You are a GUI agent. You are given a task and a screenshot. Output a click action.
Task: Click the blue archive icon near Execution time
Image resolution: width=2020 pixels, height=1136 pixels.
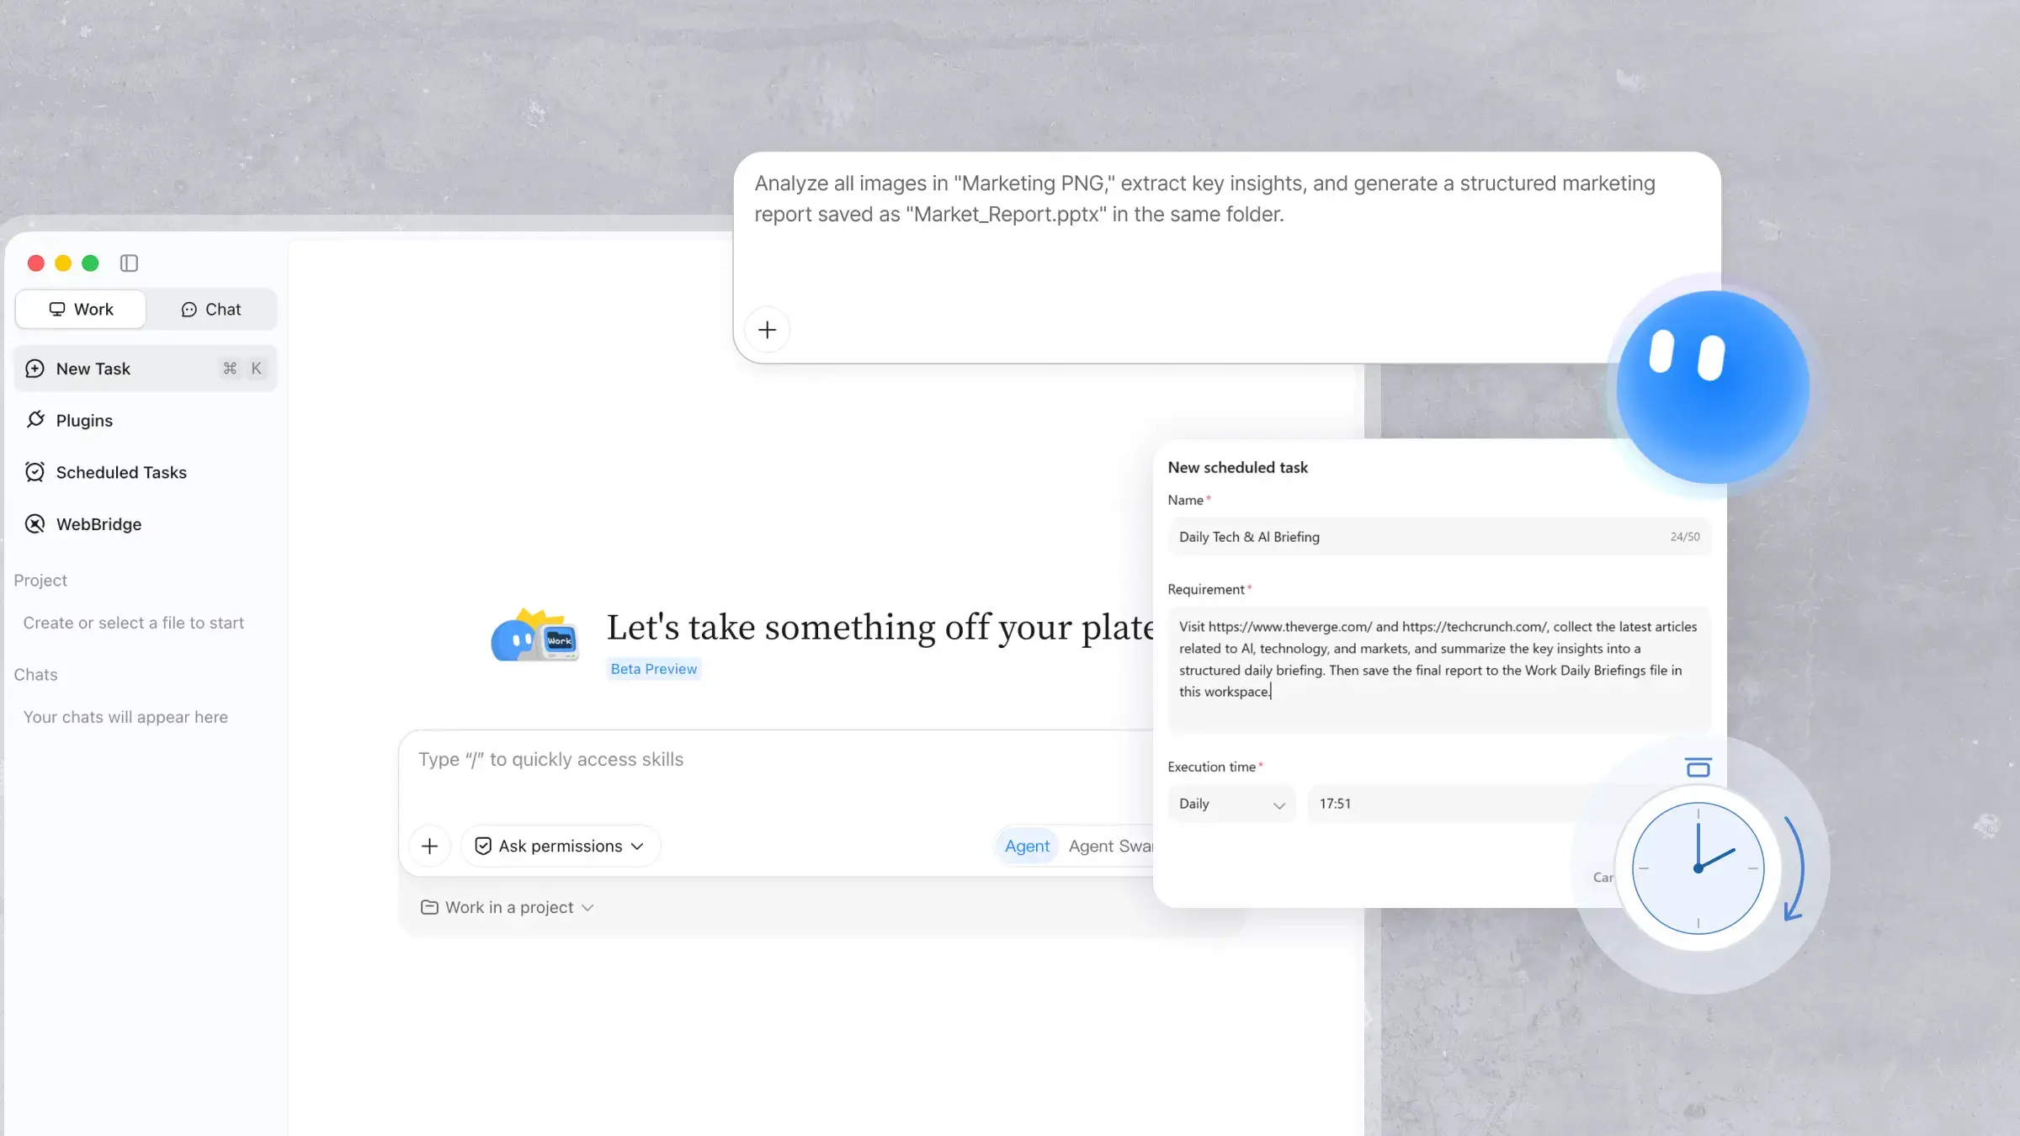click(1698, 767)
